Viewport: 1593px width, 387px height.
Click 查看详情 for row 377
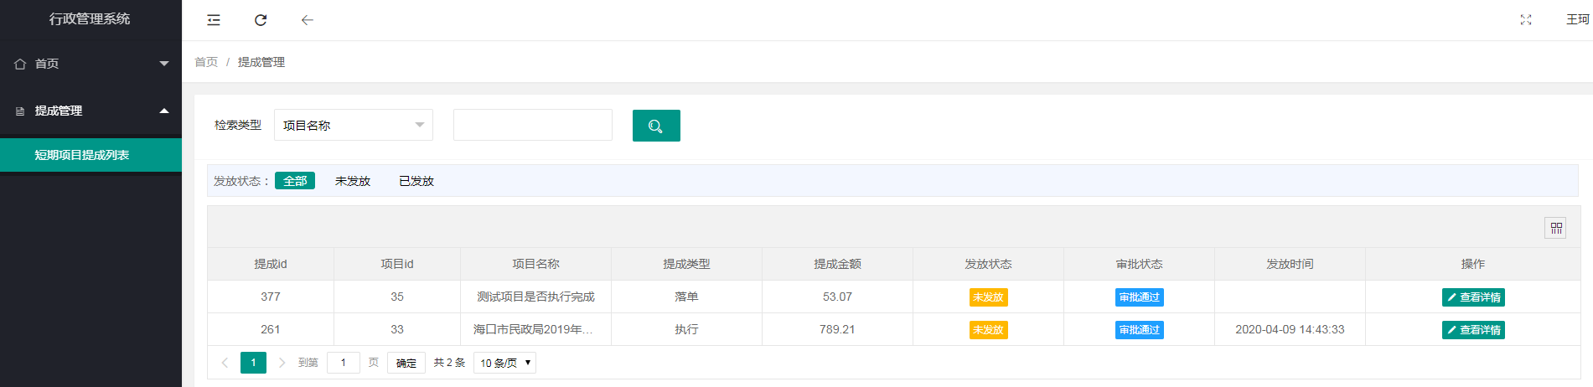pyautogui.click(x=1473, y=297)
